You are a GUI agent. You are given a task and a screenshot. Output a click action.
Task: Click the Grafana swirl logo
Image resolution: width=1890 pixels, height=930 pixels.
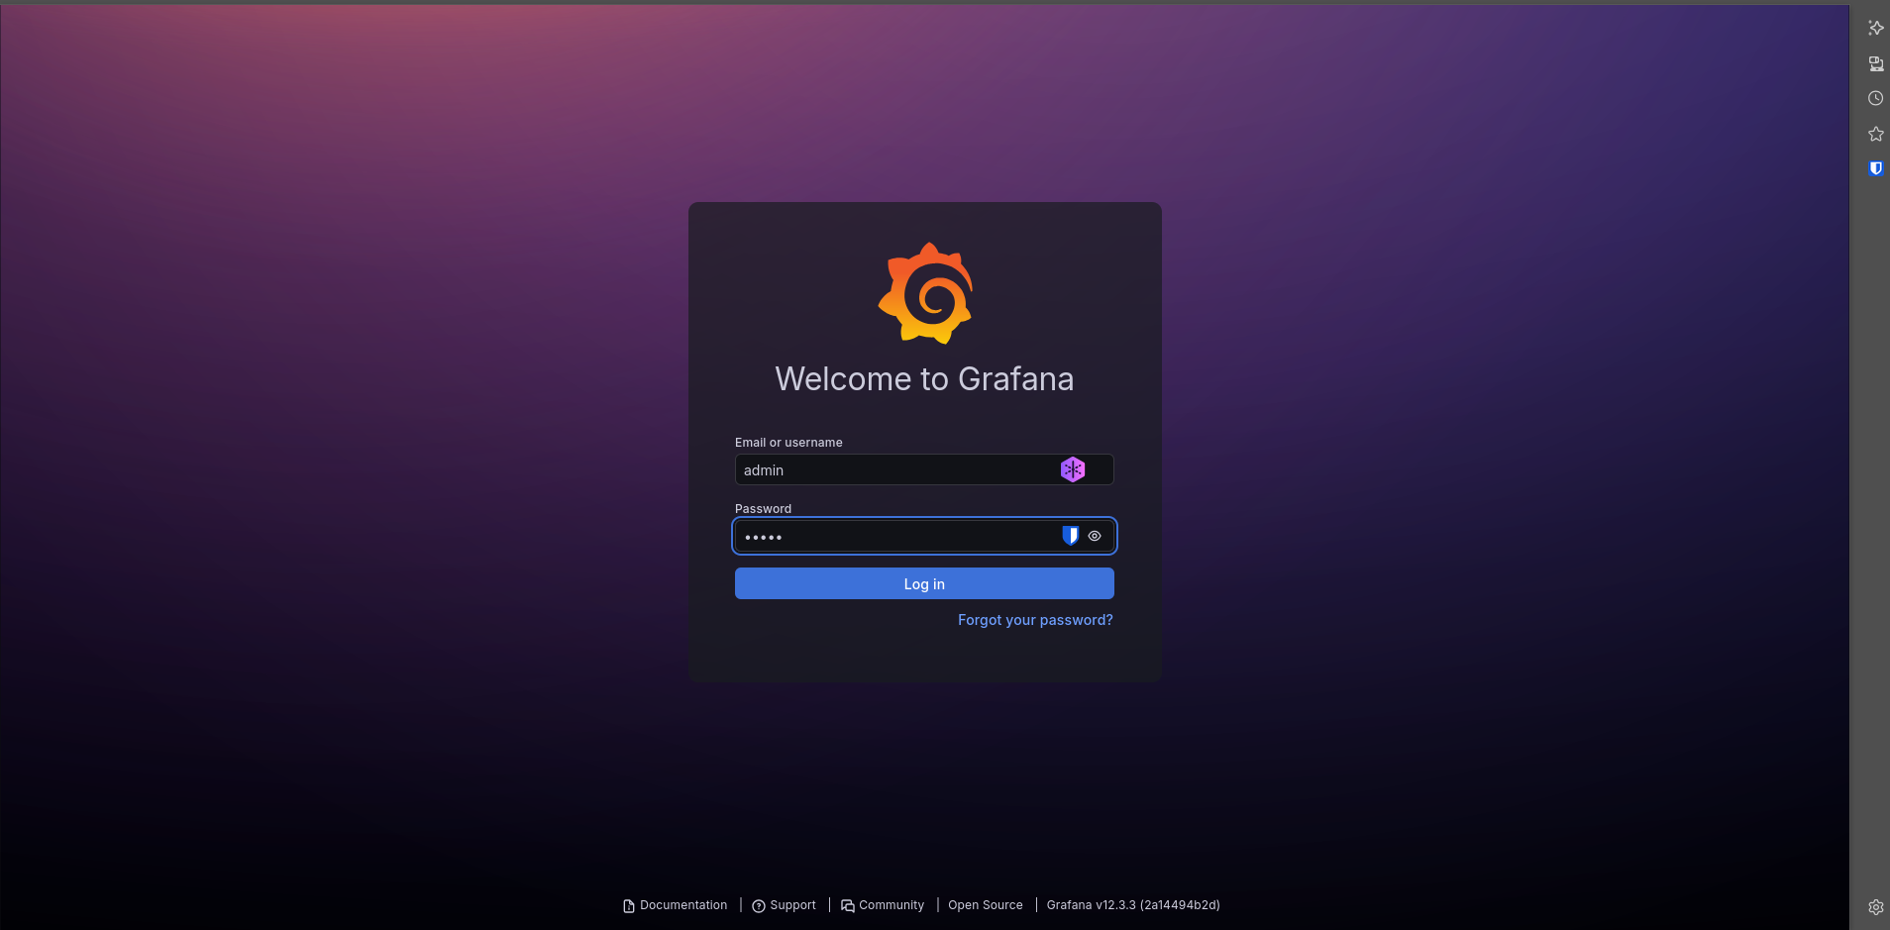(x=925, y=294)
